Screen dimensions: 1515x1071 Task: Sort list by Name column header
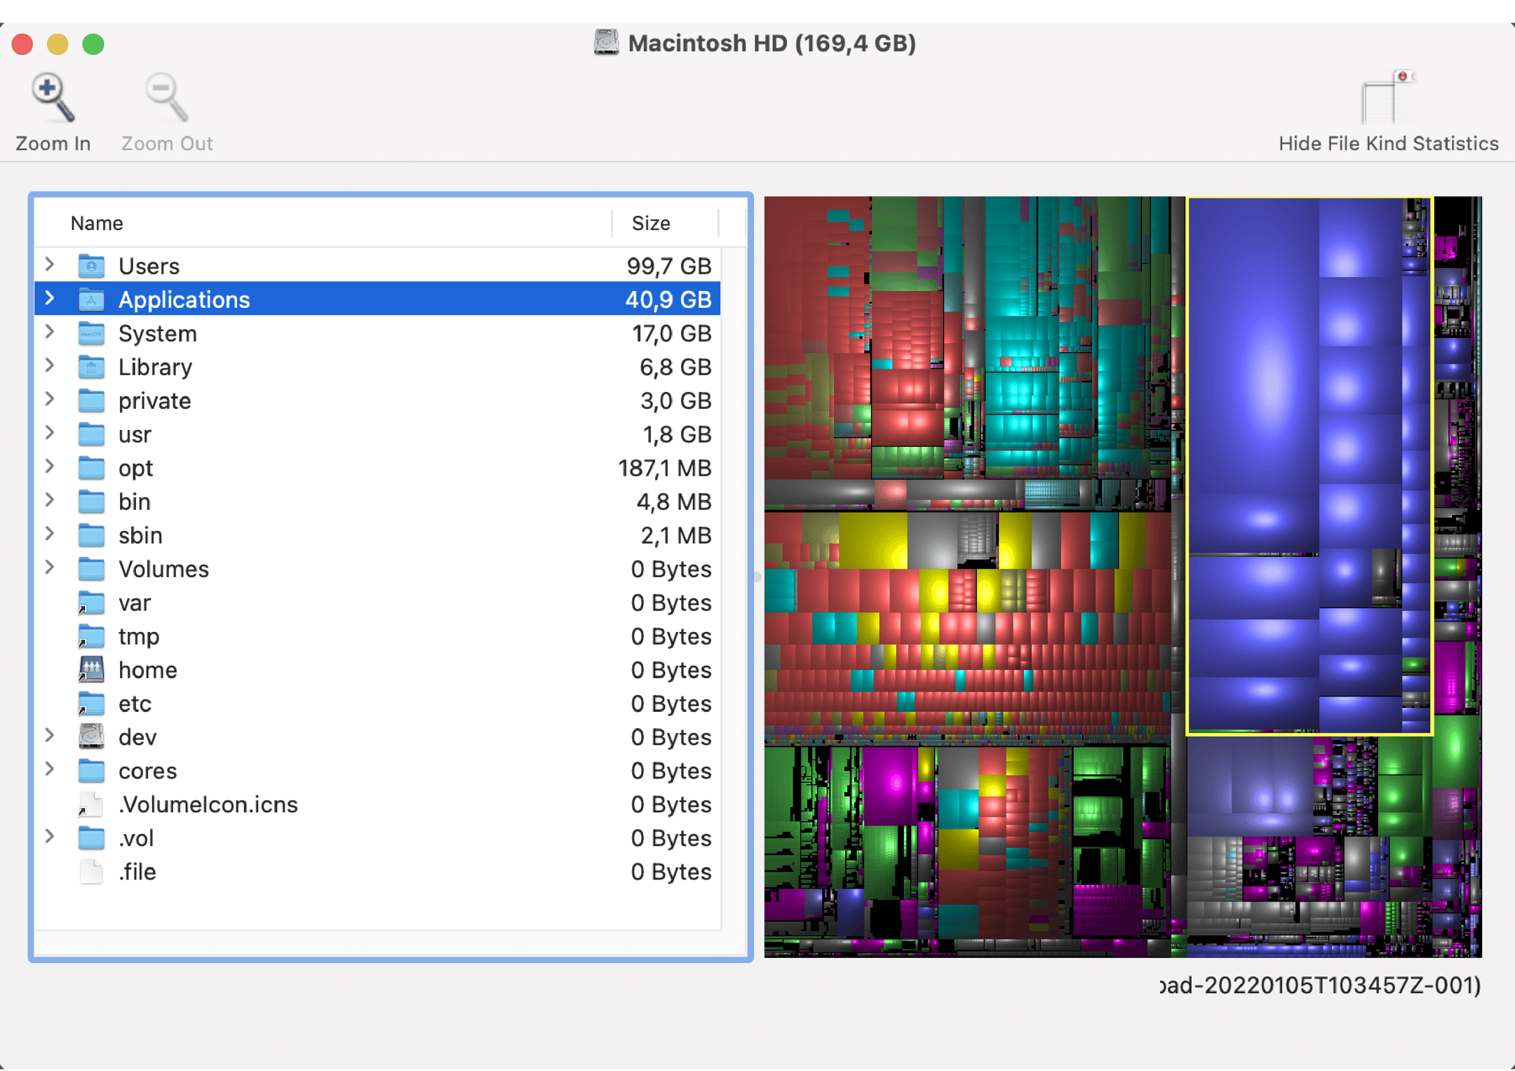coord(97,224)
